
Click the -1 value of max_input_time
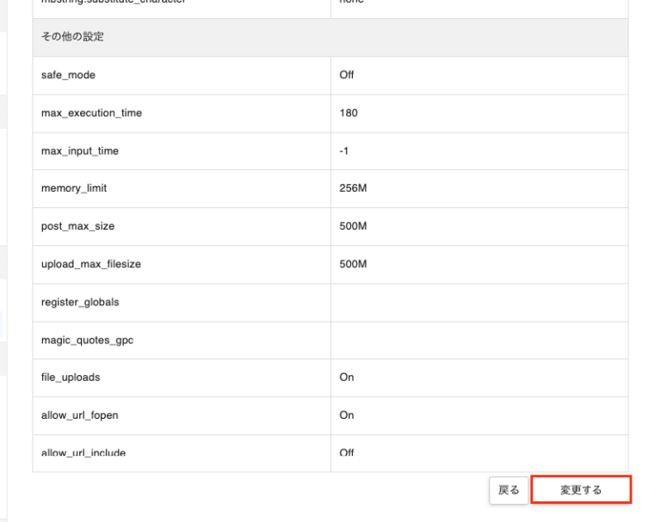coord(343,151)
